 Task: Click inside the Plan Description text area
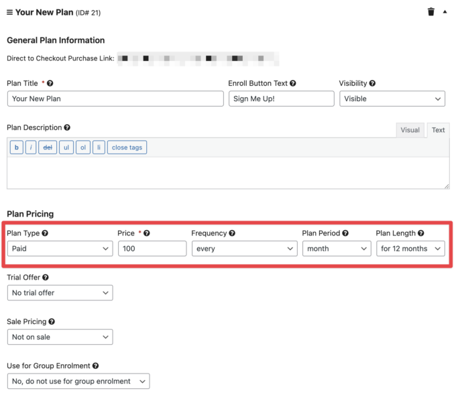point(228,172)
